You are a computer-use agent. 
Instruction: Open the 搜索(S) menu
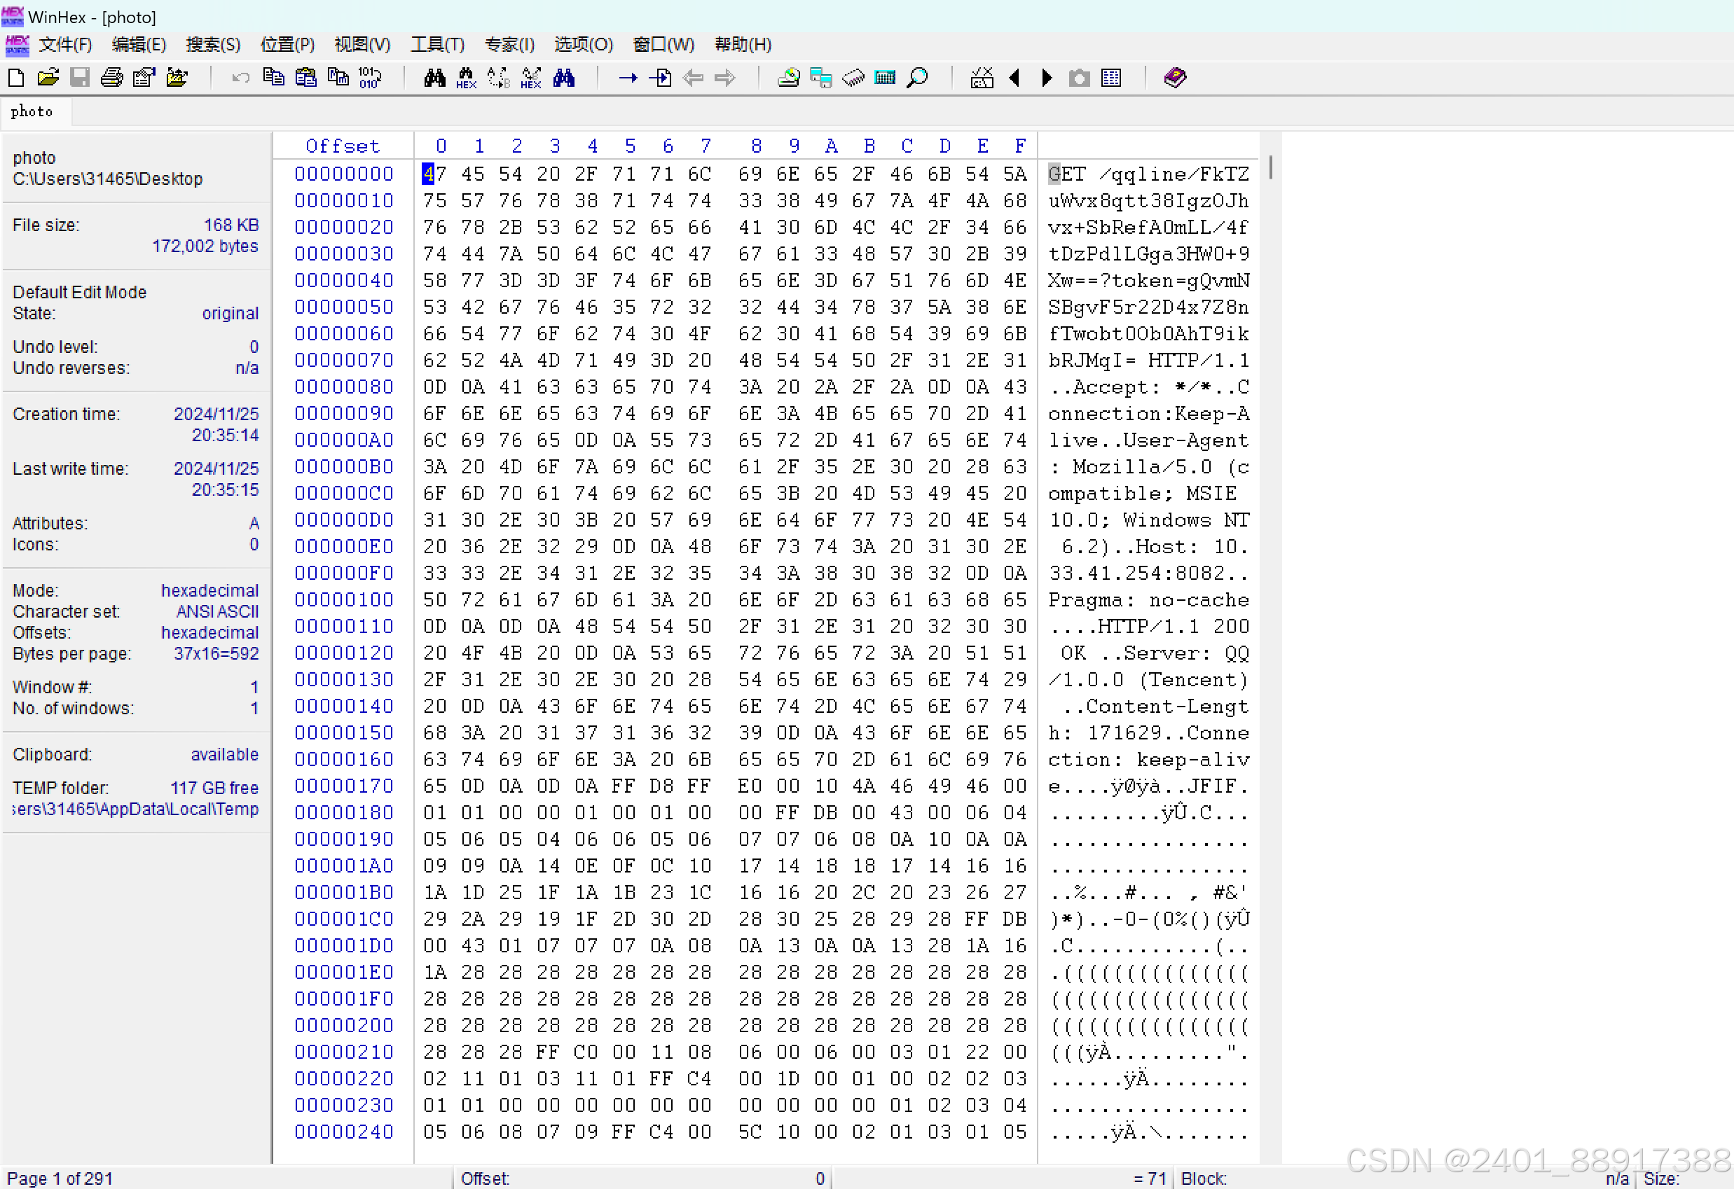pyautogui.click(x=213, y=45)
